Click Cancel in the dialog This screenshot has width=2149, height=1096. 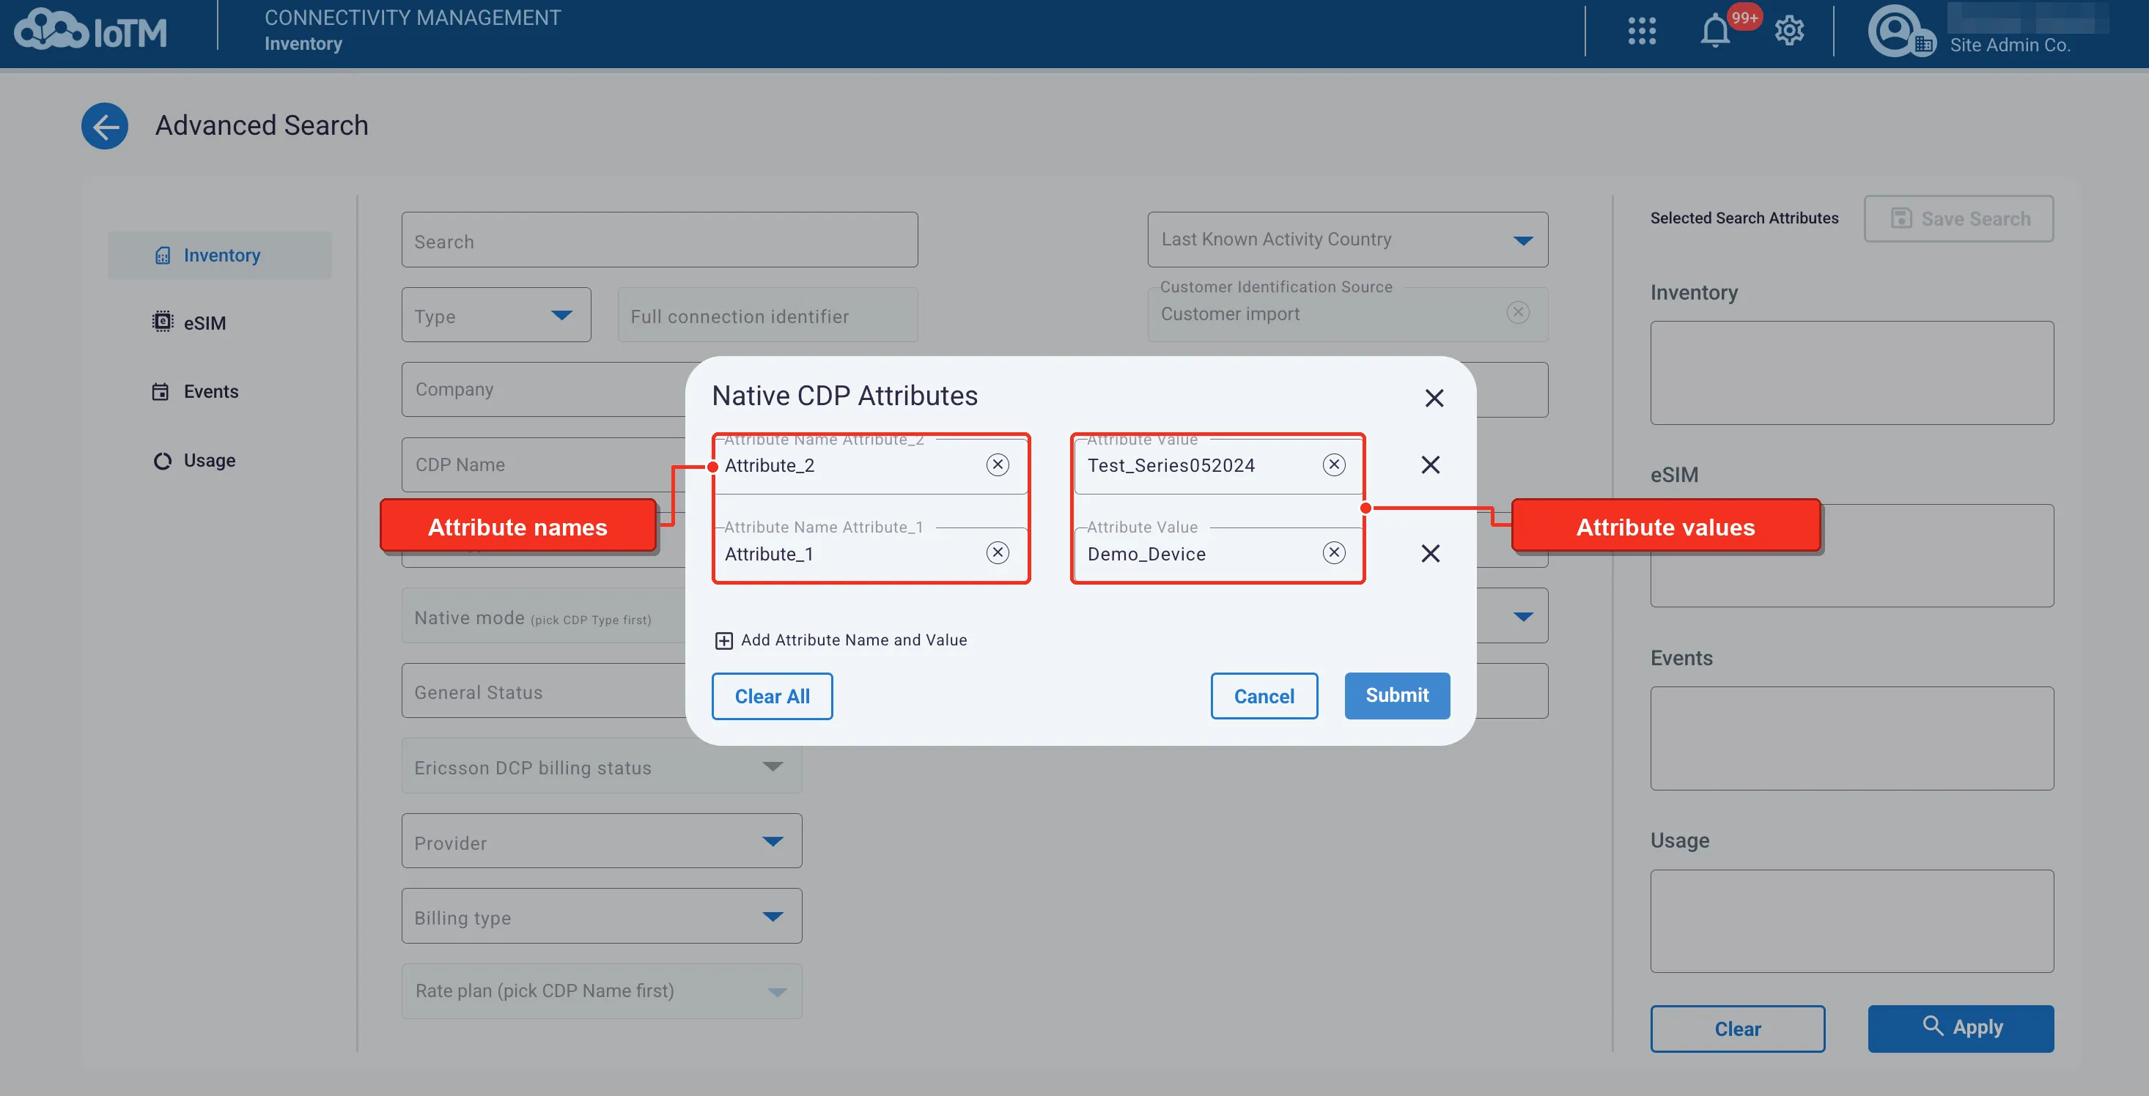[1264, 696]
